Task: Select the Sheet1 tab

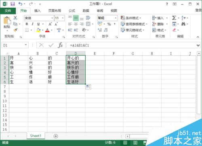Action: click(36, 136)
